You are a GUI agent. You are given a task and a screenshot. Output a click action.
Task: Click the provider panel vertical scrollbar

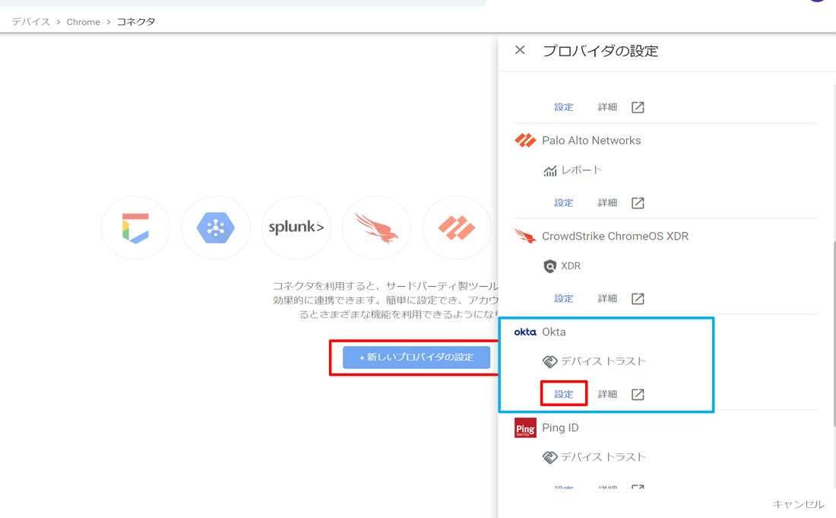pos(833,335)
